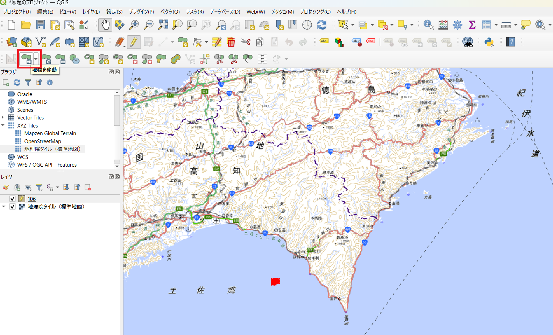This screenshot has width=553, height=335.
Task: Select layer 106 in Layers panel
Action: 31,199
